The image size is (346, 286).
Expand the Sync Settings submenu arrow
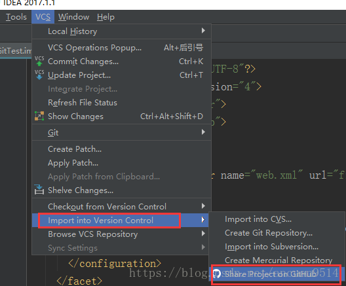tap(203, 247)
